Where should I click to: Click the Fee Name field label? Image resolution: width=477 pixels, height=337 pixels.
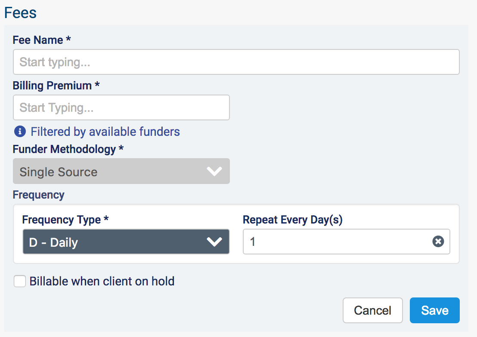[x=42, y=40]
